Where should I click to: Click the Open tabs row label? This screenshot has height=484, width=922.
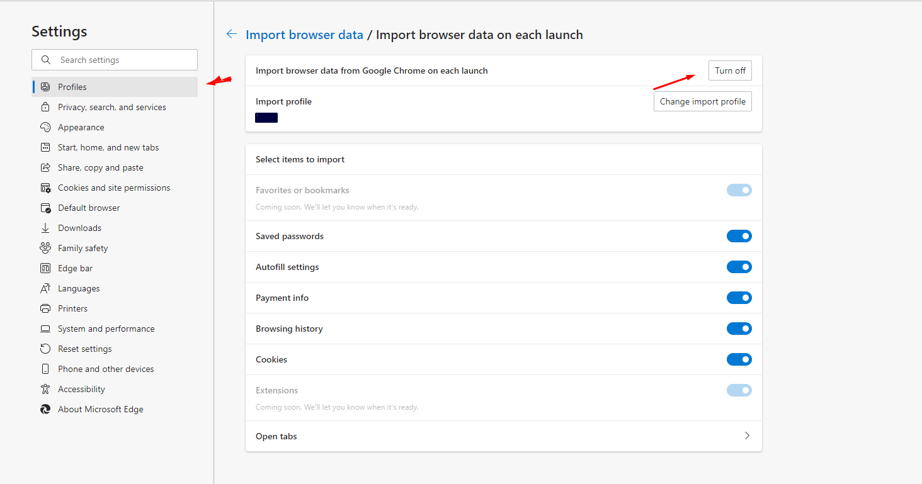point(276,436)
